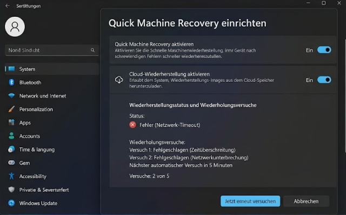Click the Wiederherstellungsstatus und Wiederholungsversuche heading

(193, 105)
